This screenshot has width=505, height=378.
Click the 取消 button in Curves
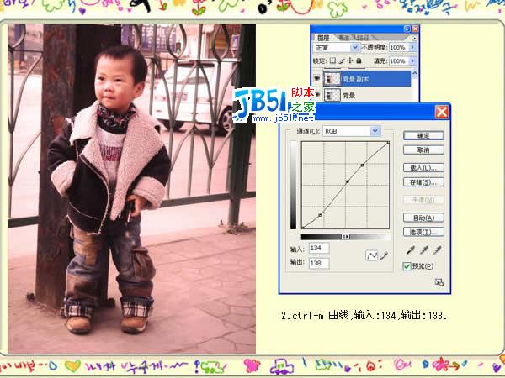423,150
